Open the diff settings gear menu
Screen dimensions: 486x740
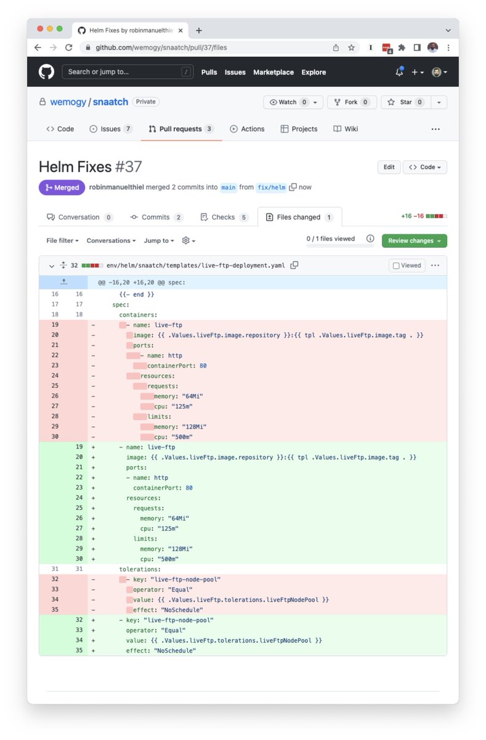pos(188,240)
